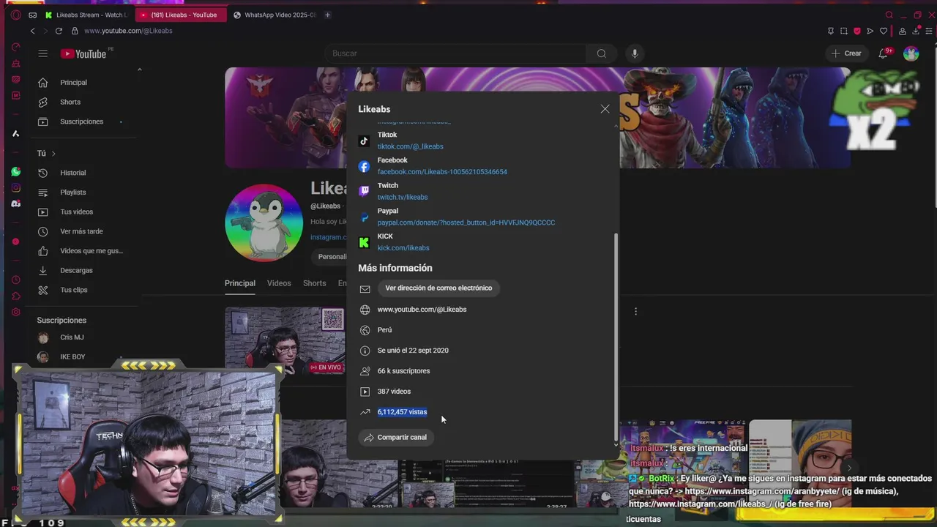
Task: Open the three-dot menu beside live video
Action: point(635,312)
